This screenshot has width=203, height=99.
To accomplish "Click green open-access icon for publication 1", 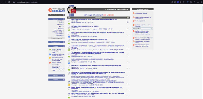I will pyautogui.click(x=69, y=24).
